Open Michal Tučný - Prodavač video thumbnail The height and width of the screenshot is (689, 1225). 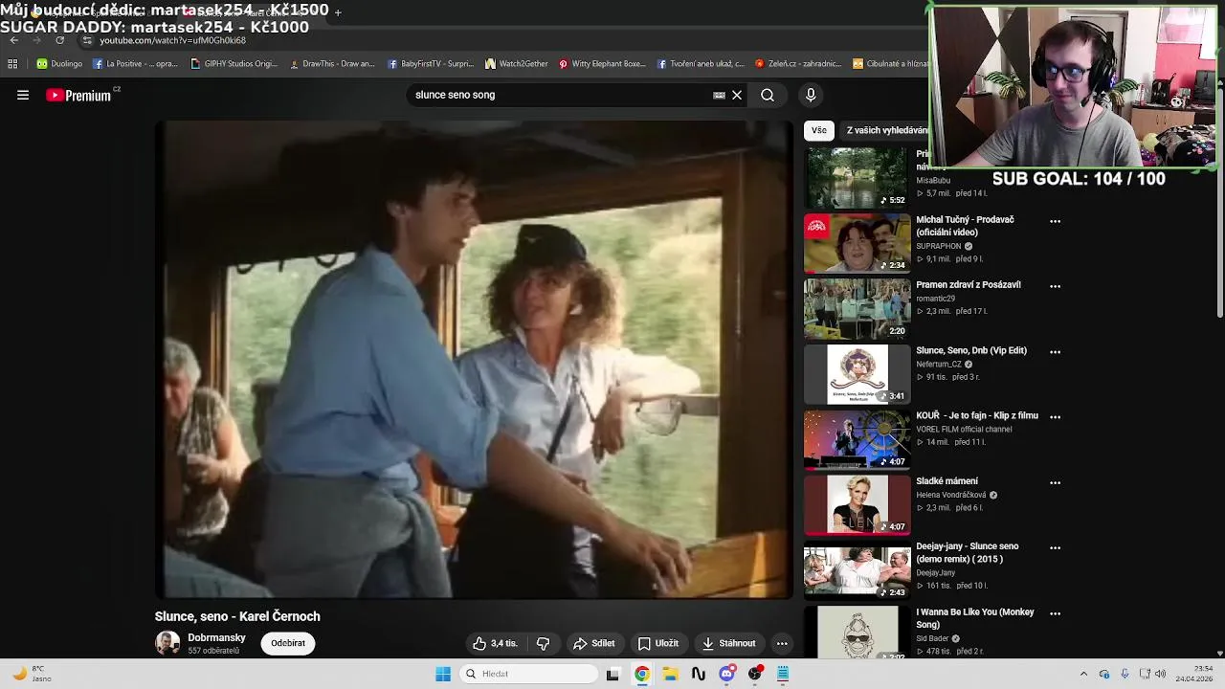pos(857,243)
